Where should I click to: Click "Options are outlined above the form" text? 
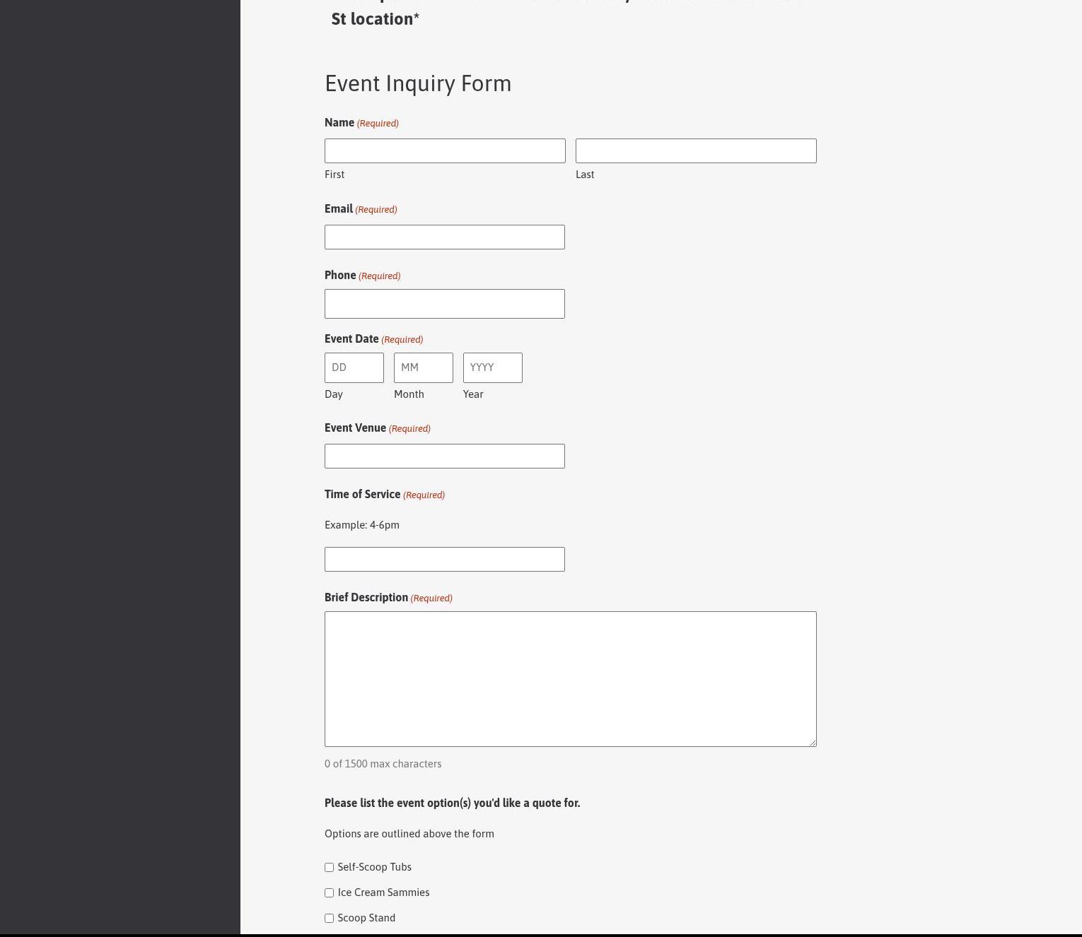click(409, 833)
